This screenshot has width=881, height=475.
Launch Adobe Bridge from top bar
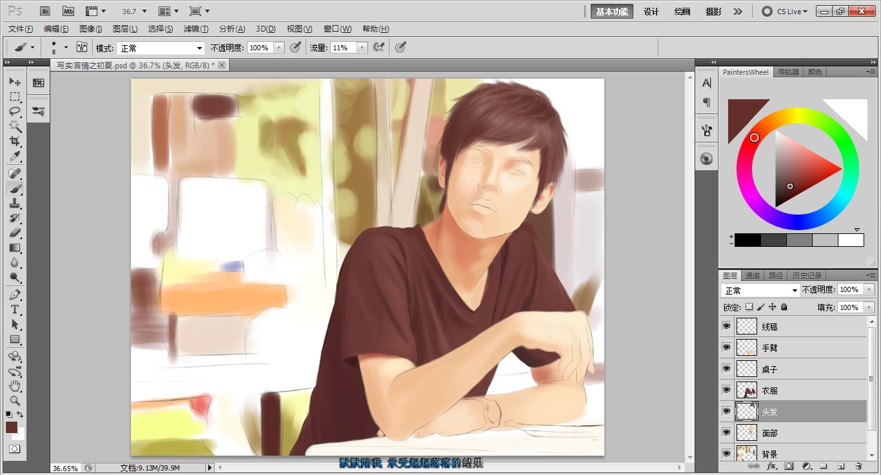pyautogui.click(x=45, y=11)
